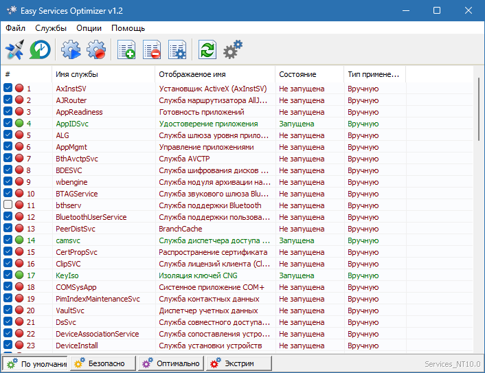Viewport: 485px width, 373px height.
Task: Toggle checkbox for ClipSVC row
Action: [8, 263]
